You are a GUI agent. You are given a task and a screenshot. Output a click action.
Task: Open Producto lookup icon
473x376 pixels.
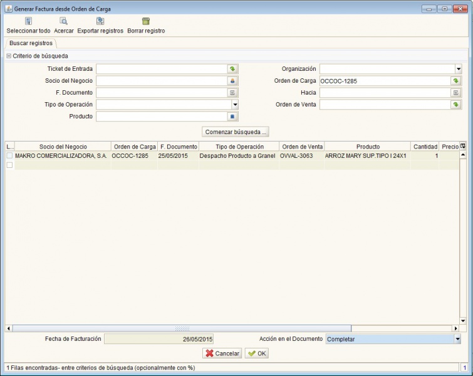232,117
